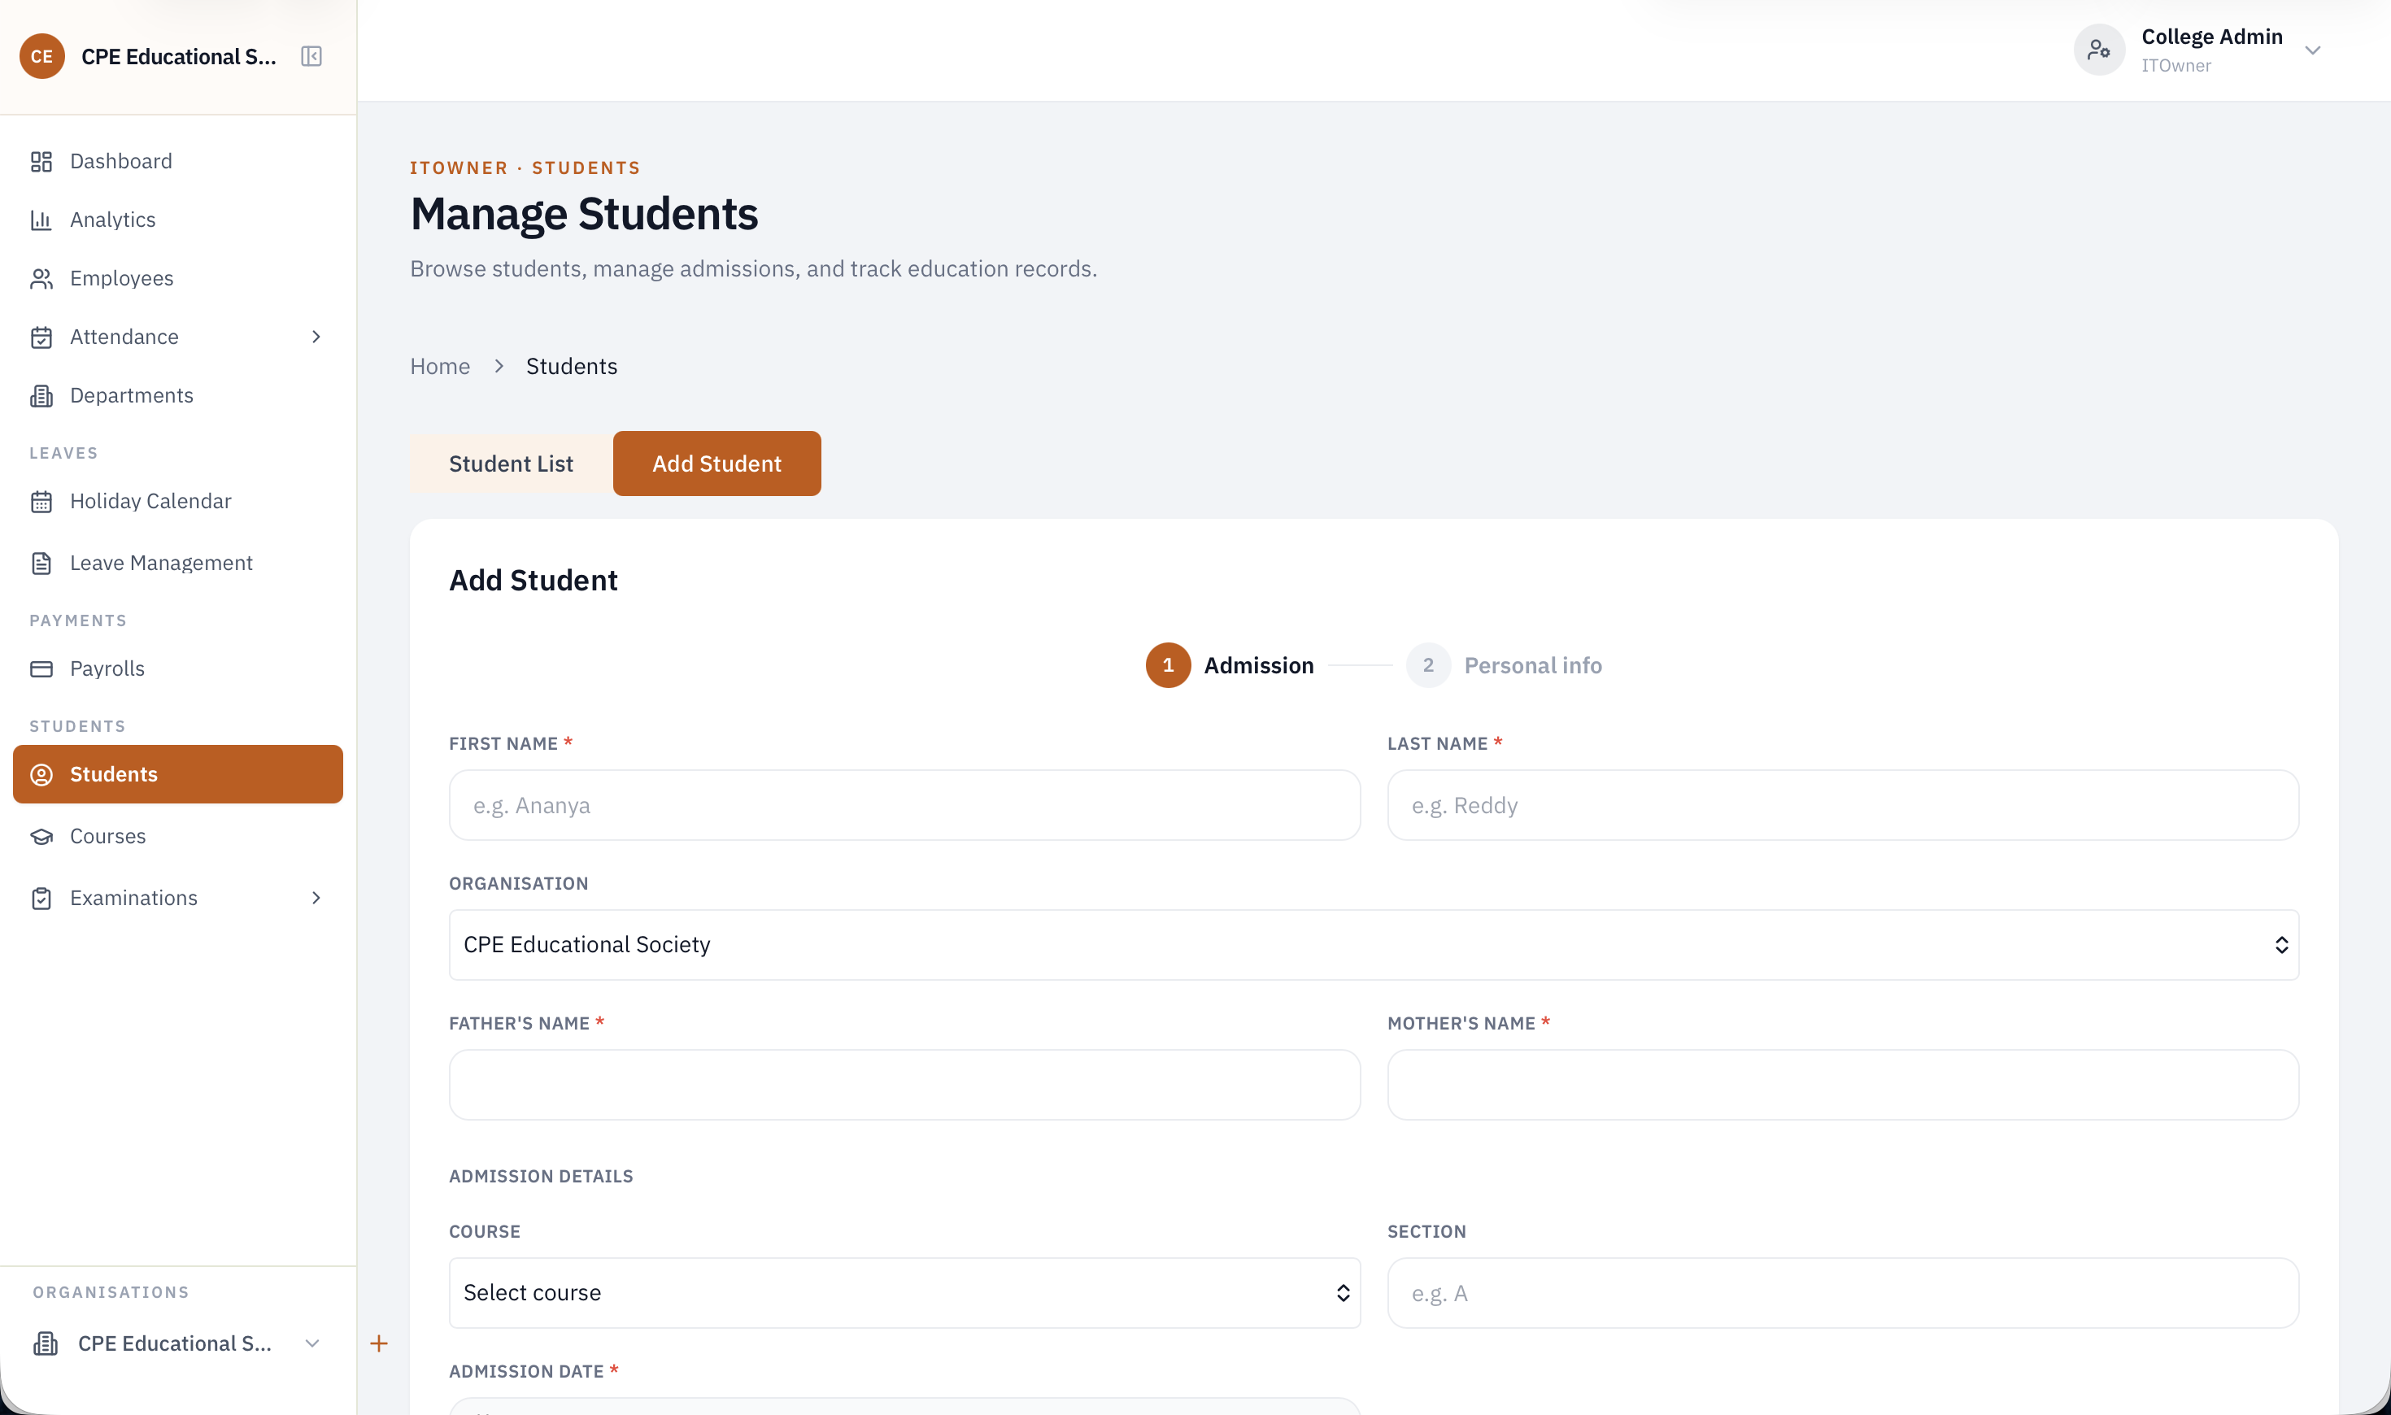The height and width of the screenshot is (1415, 2391).
Task: Click the organisation building icon at bottom
Action: (46, 1343)
